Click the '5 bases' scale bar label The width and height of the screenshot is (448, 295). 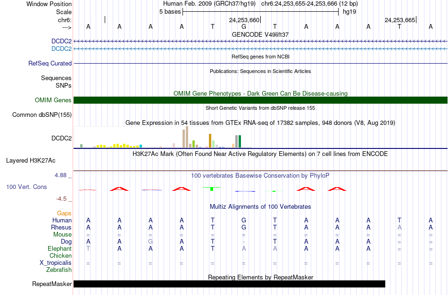[x=170, y=12]
